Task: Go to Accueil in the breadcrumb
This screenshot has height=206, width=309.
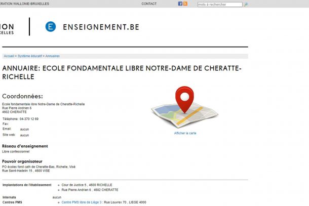Action: point(9,56)
